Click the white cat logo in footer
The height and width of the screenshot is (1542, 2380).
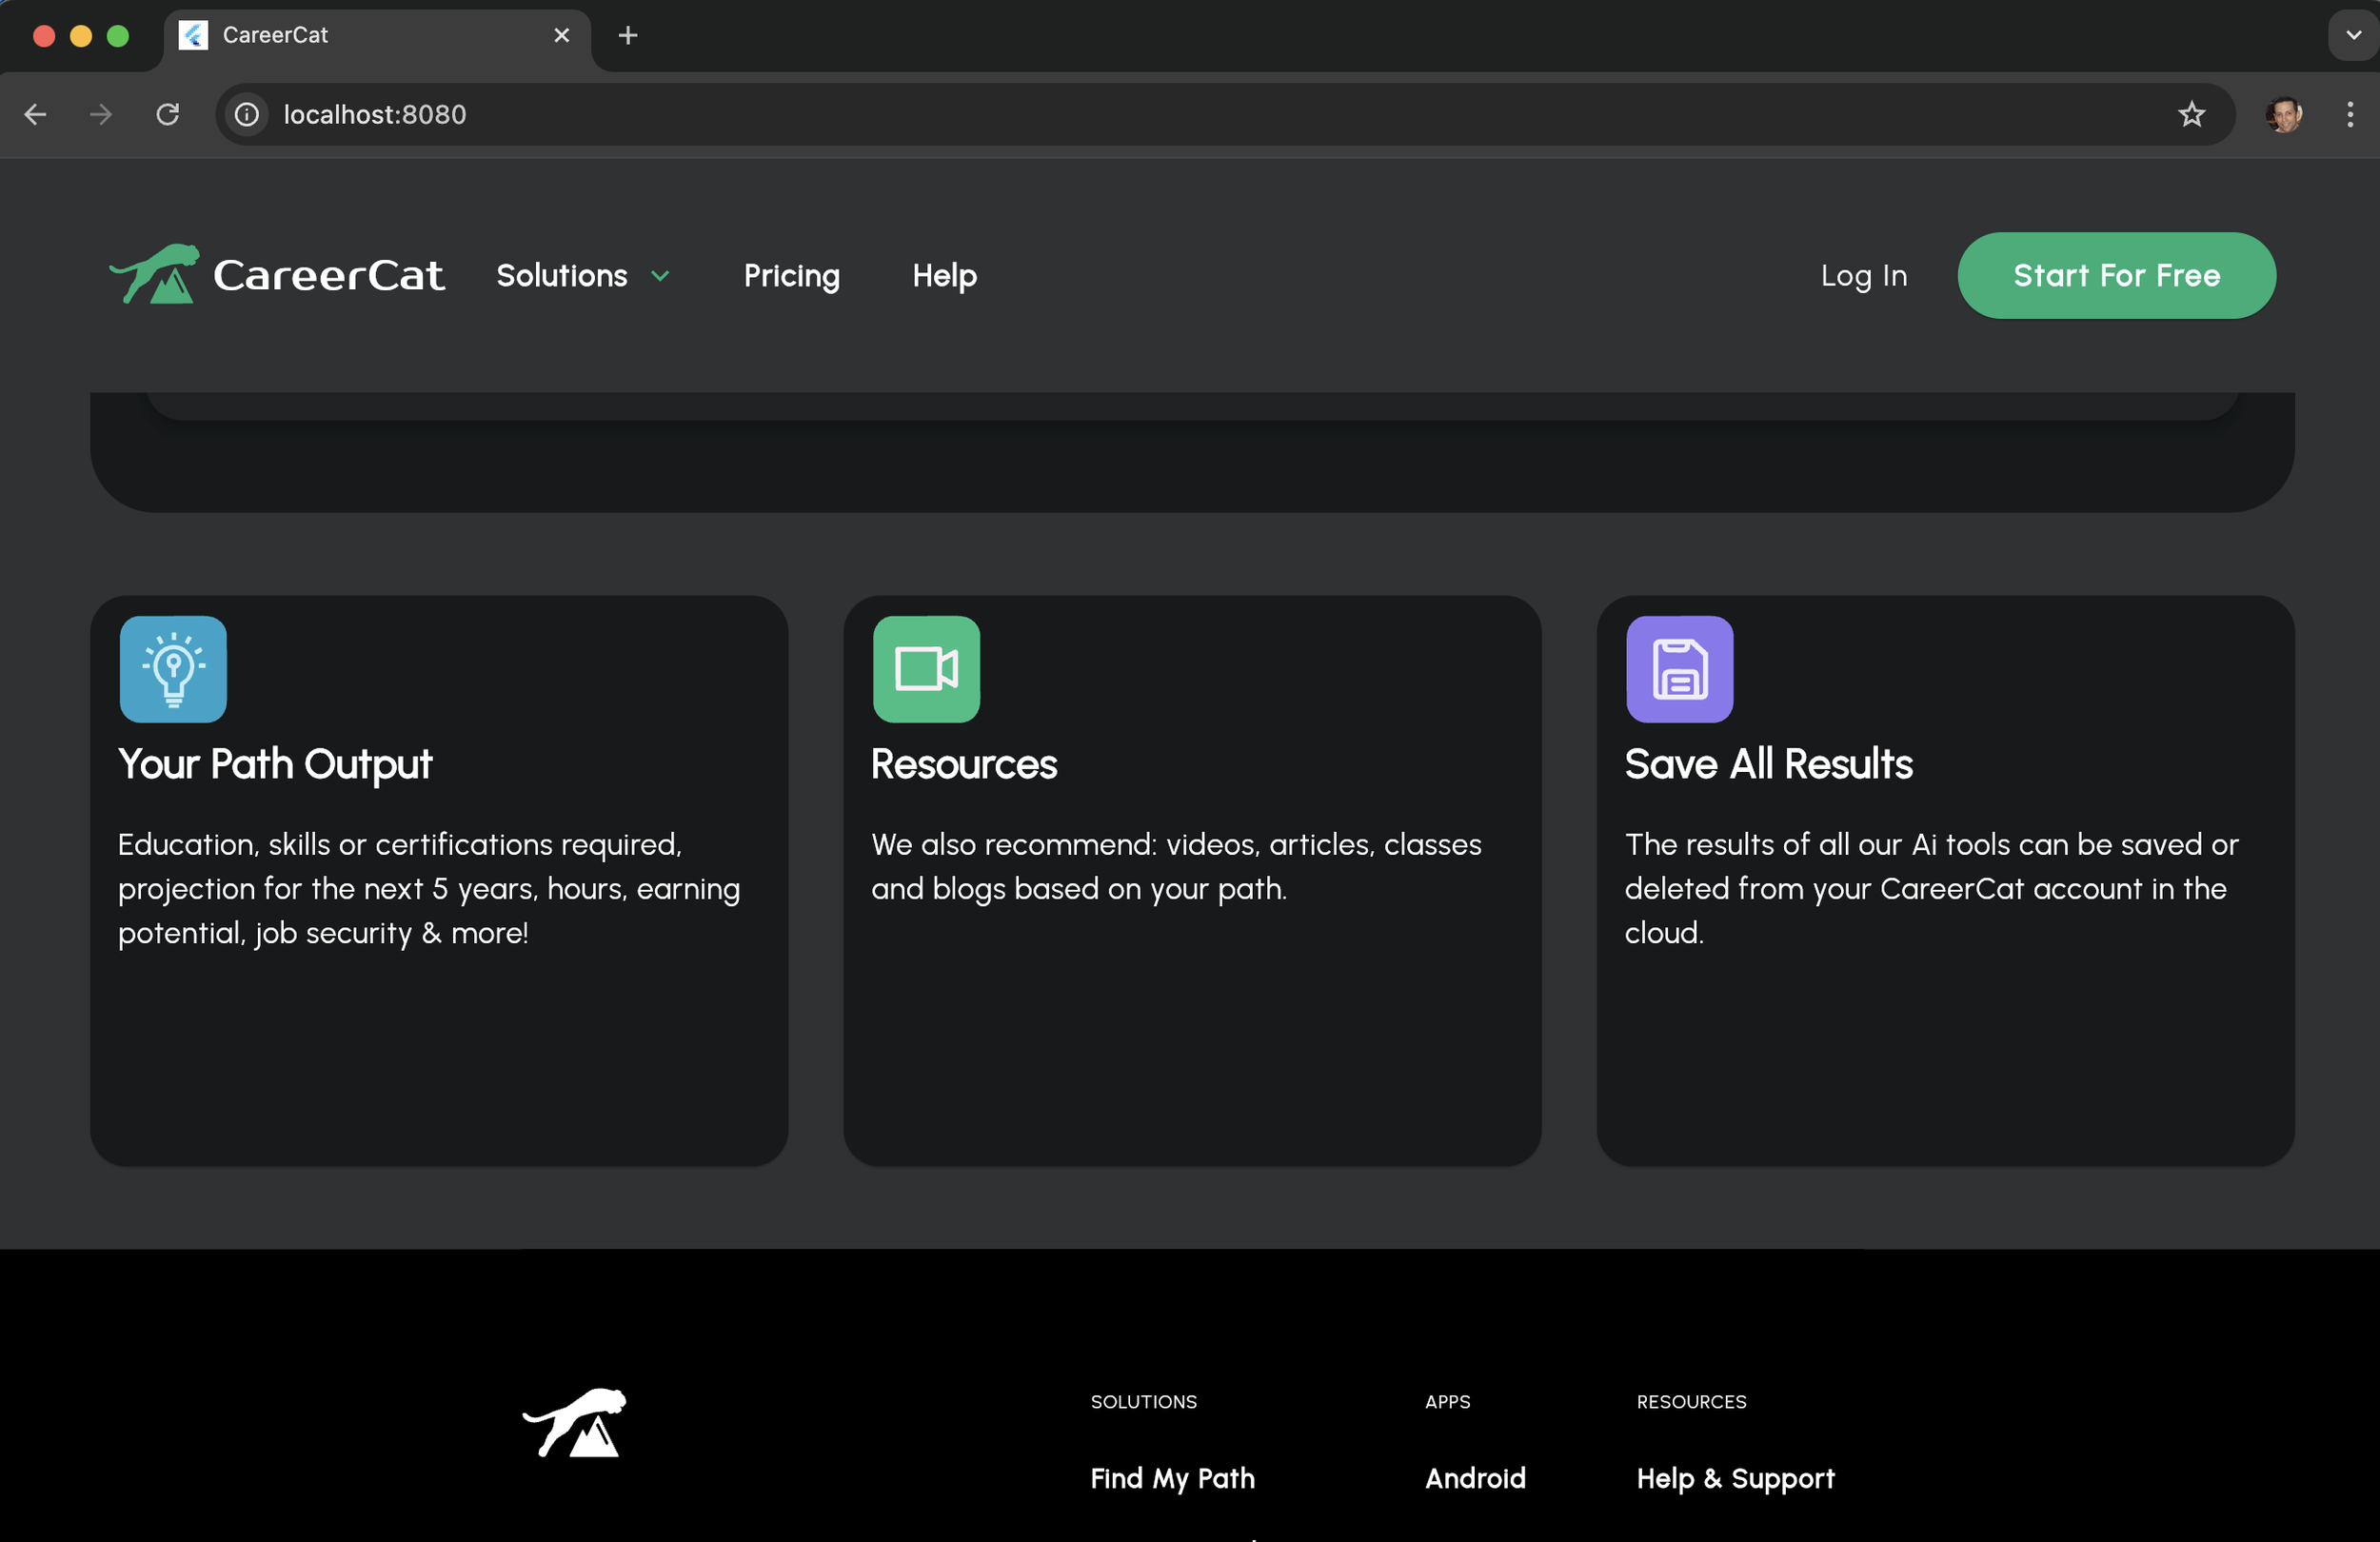click(x=574, y=1422)
